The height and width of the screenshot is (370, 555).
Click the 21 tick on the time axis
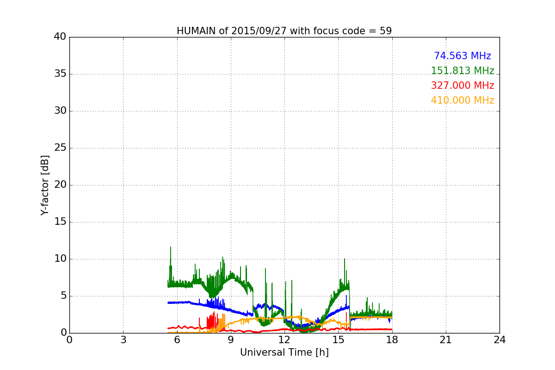(446, 340)
